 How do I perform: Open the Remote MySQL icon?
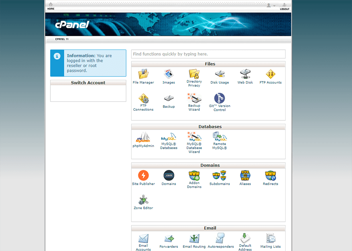point(220,136)
